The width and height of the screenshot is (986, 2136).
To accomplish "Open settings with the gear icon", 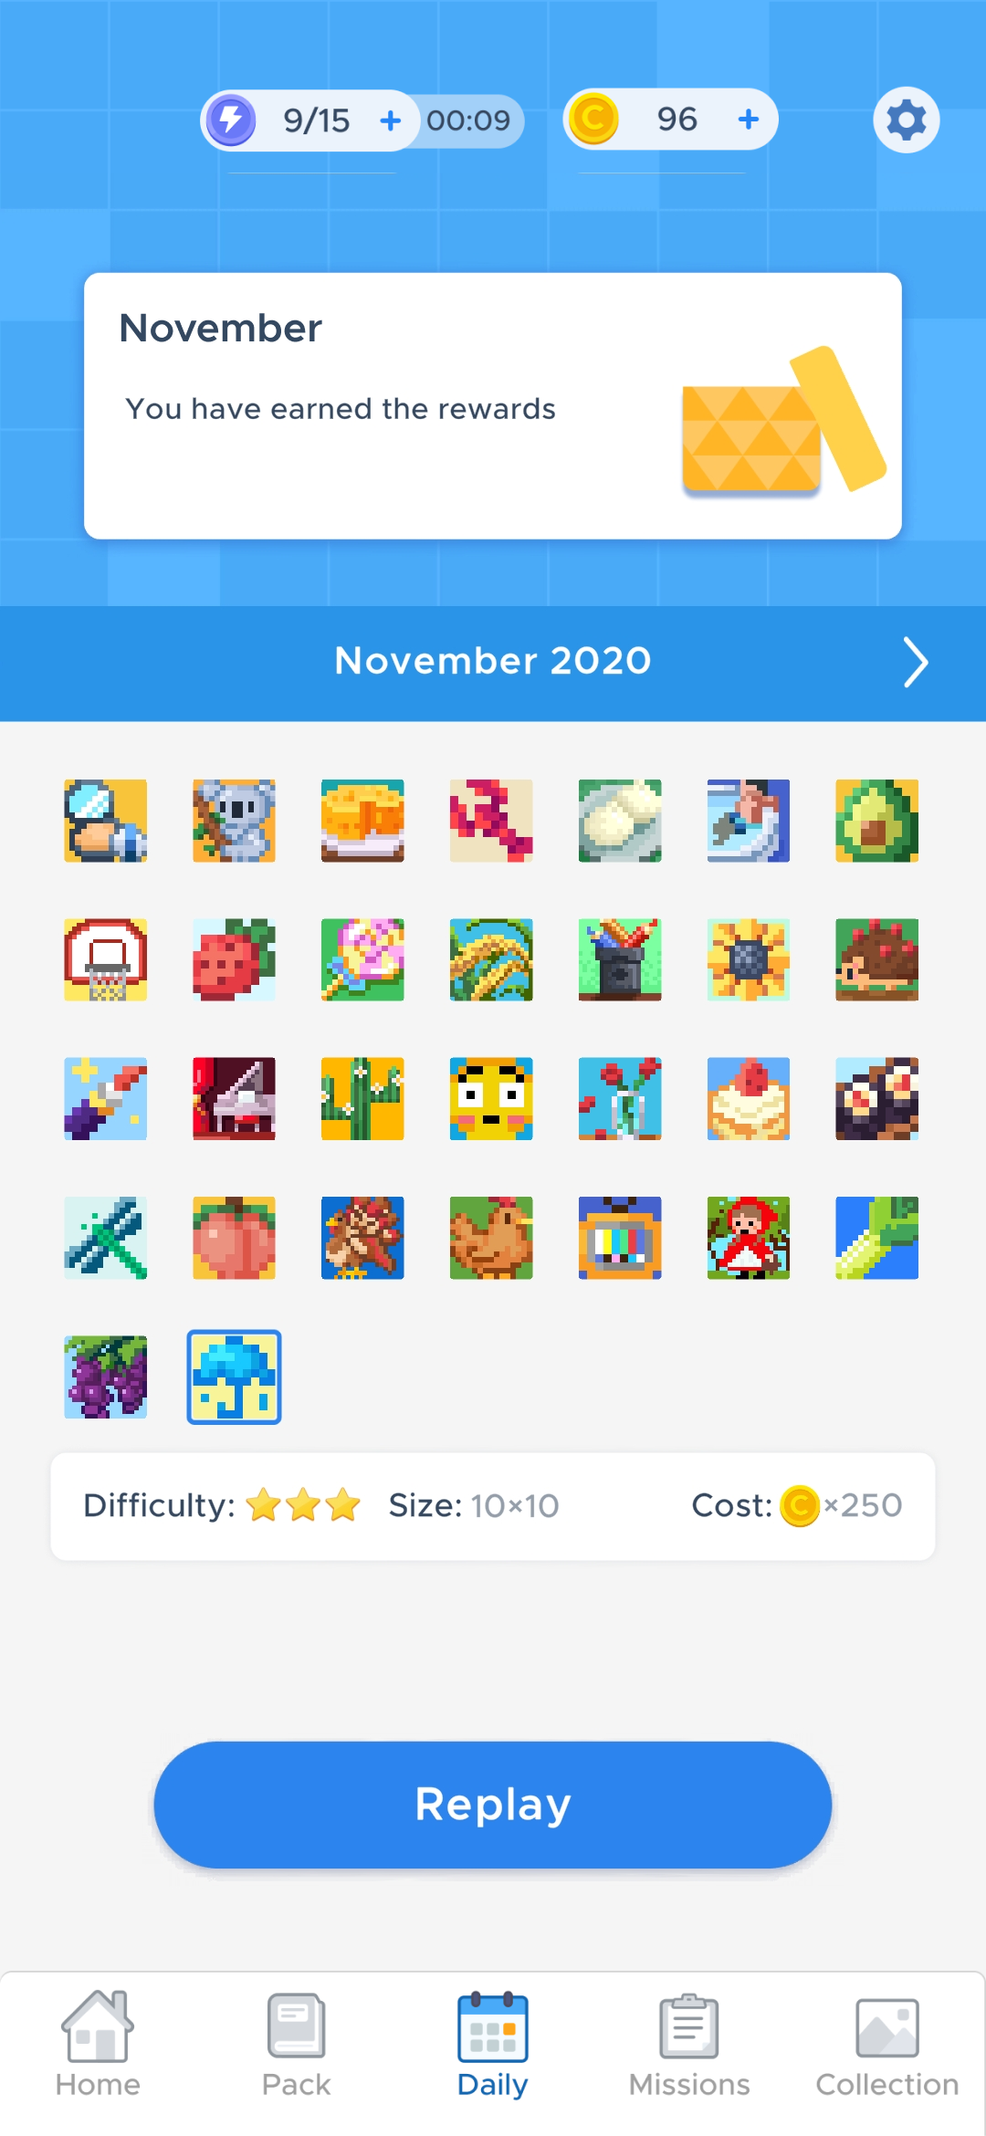I will coord(907,120).
